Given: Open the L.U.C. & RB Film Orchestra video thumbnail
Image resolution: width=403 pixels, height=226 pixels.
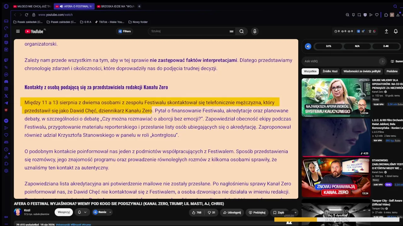Looking at the screenshot, I should coord(336,137).
